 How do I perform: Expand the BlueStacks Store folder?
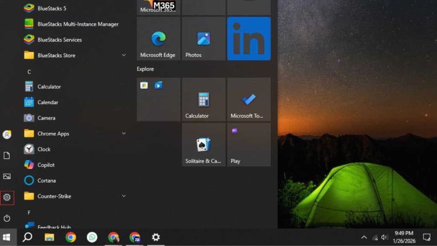tap(123, 55)
